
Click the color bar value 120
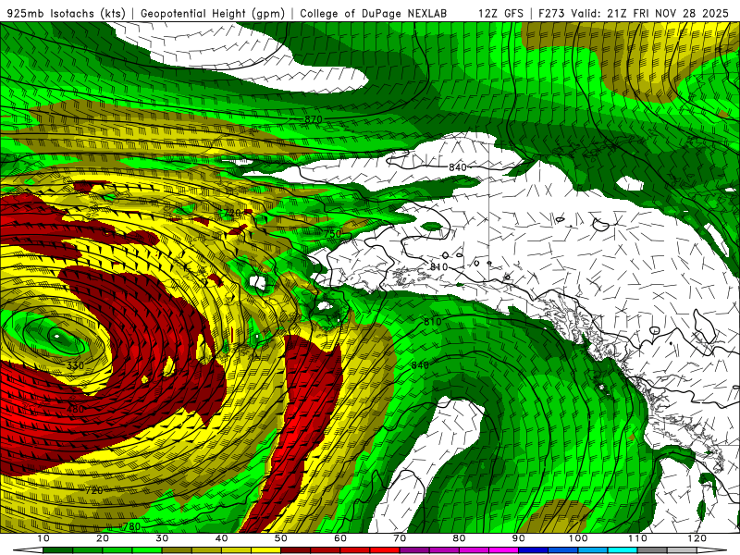(x=697, y=538)
